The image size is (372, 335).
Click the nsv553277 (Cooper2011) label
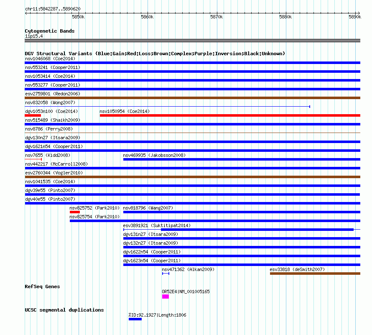coord(53,85)
